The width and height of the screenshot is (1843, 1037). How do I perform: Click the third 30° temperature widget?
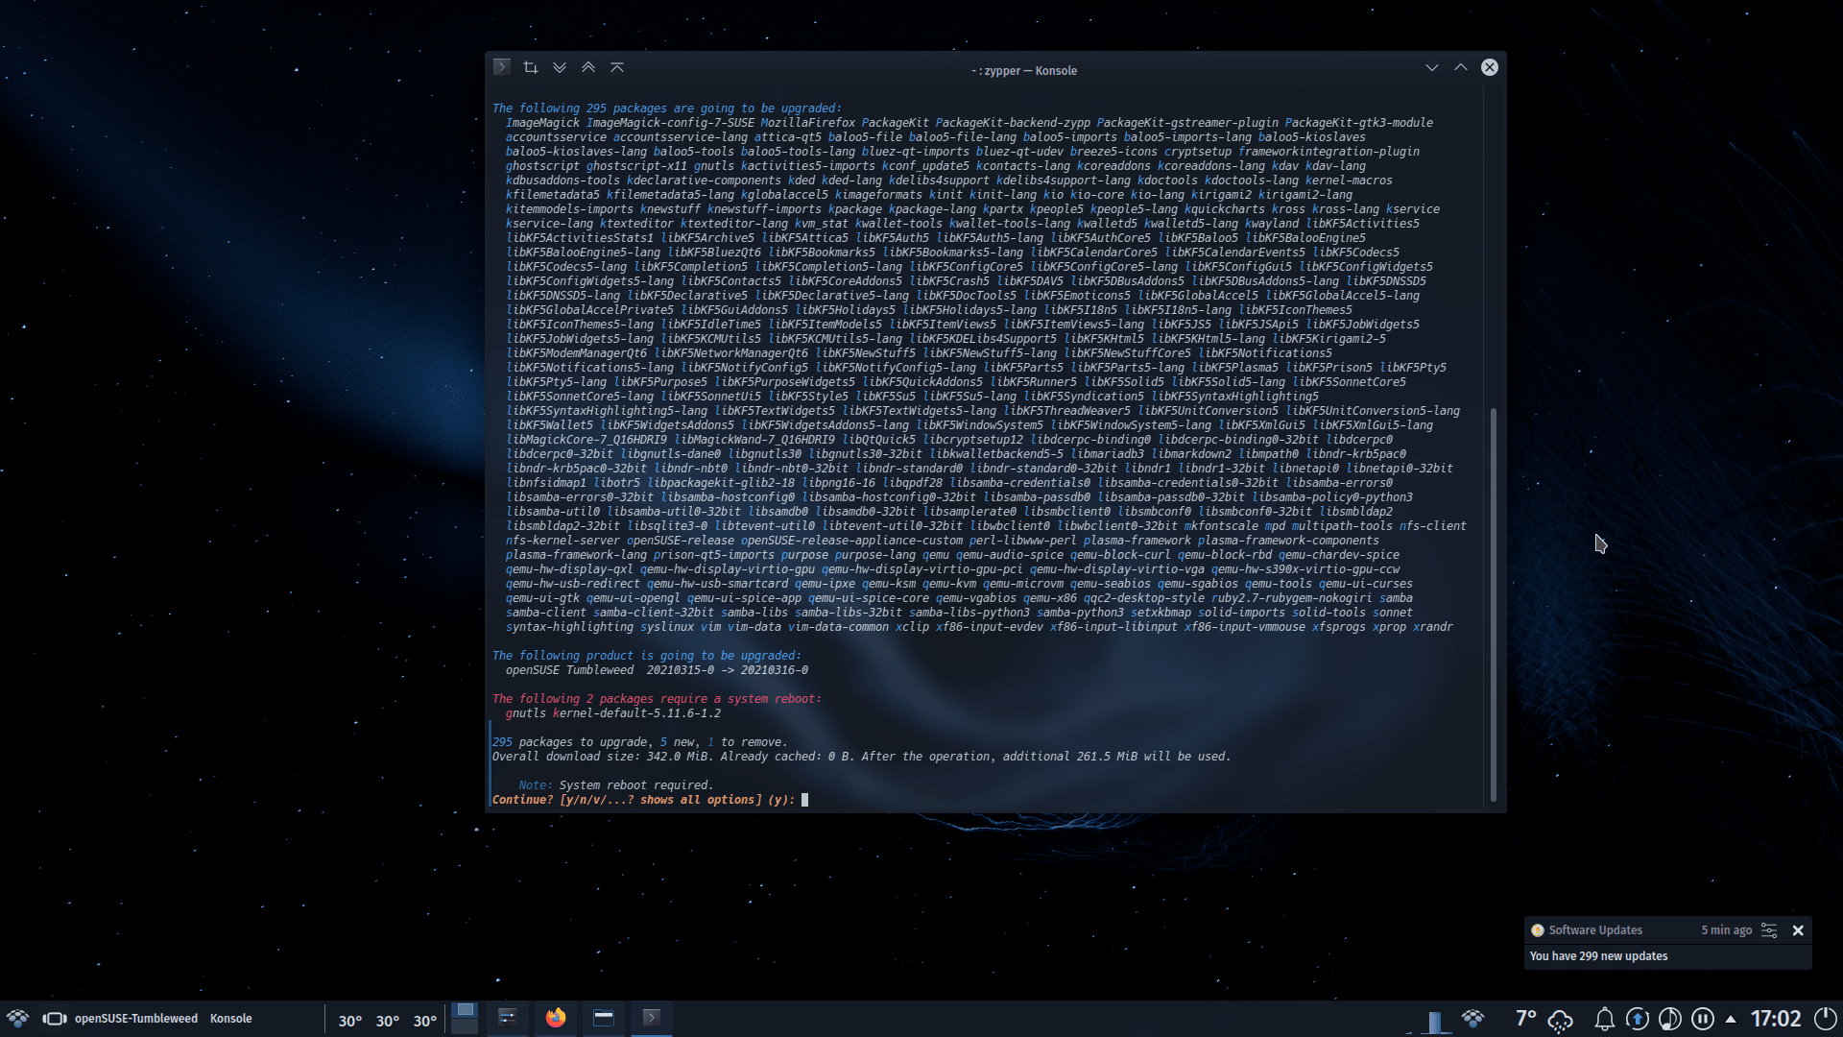(425, 1021)
